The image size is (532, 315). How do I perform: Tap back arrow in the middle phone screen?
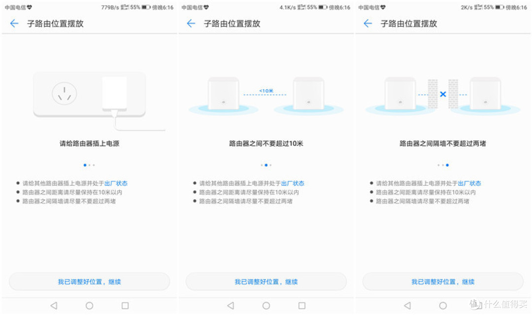point(191,24)
